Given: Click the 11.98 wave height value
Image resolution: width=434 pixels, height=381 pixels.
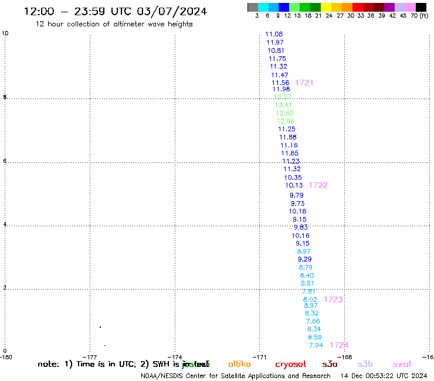Looking at the screenshot, I should tap(281, 89).
